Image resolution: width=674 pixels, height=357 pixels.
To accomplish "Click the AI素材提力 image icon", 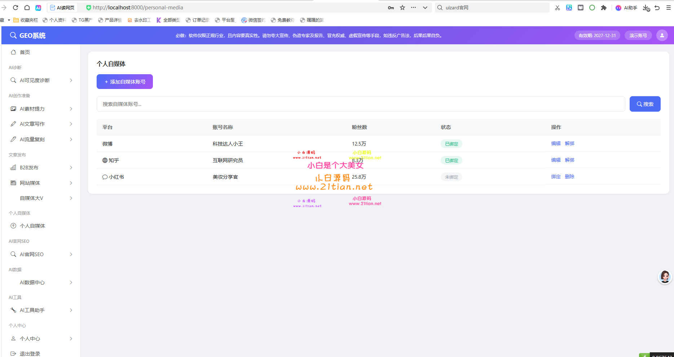I will (x=13, y=109).
